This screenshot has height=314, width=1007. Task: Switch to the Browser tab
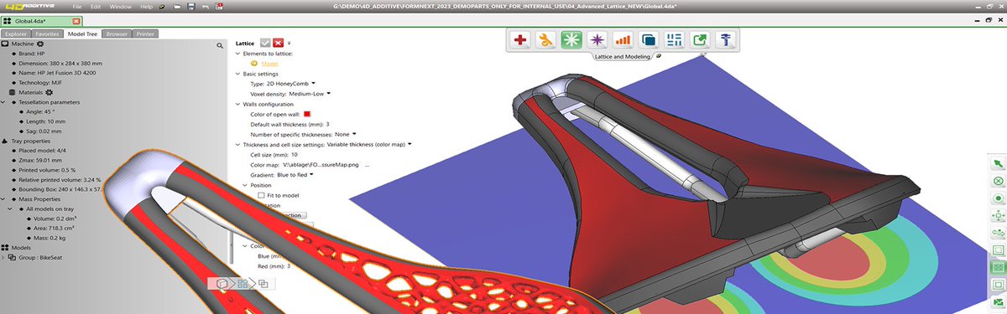tap(117, 33)
